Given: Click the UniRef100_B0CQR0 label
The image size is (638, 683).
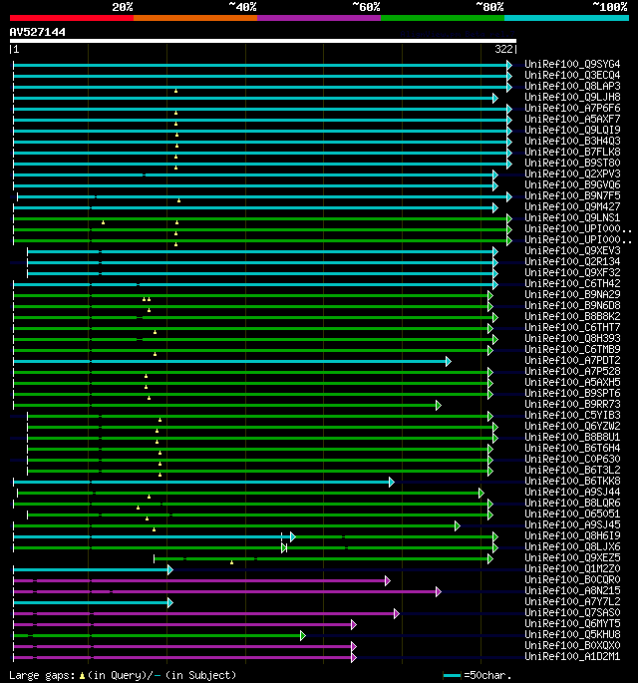Looking at the screenshot, I should [x=572, y=579].
